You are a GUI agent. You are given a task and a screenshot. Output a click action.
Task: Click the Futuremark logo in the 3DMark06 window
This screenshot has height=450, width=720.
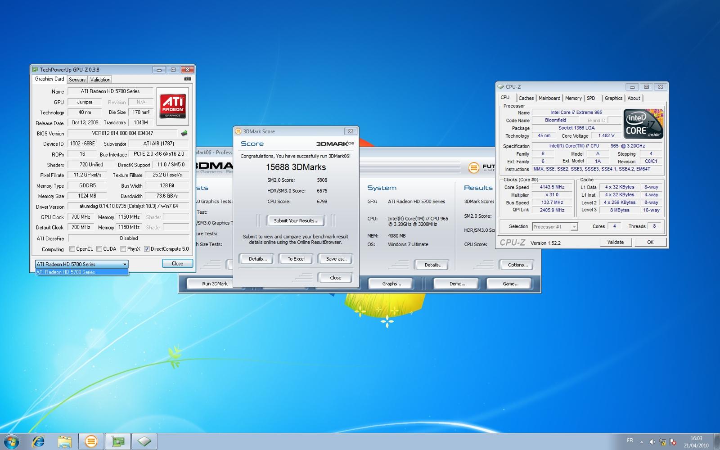(473, 168)
